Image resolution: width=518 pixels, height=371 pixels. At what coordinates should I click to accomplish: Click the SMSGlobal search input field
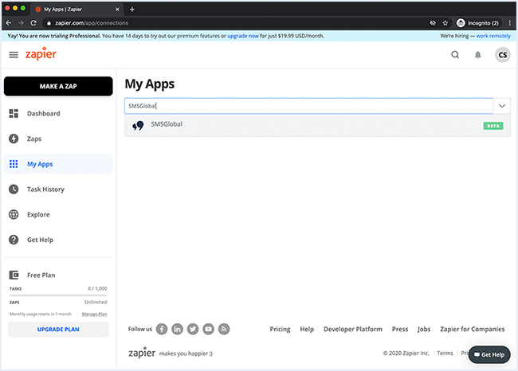(309, 106)
